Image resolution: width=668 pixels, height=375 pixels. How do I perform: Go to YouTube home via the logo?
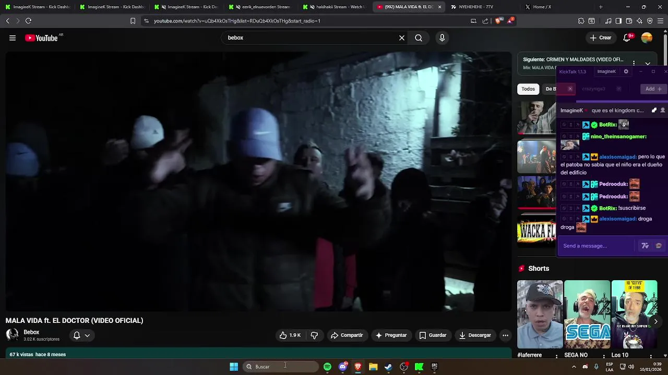coord(41,38)
